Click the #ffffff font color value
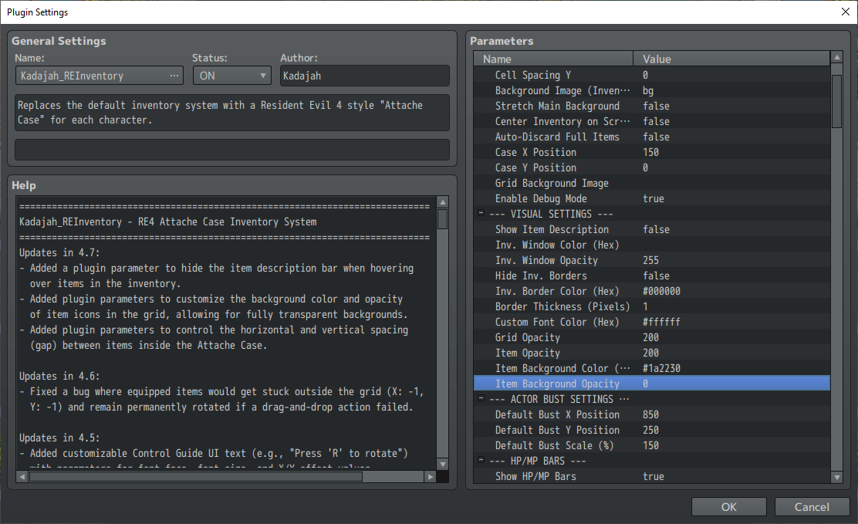Screen dimensions: 858x524 pyautogui.click(x=661, y=322)
